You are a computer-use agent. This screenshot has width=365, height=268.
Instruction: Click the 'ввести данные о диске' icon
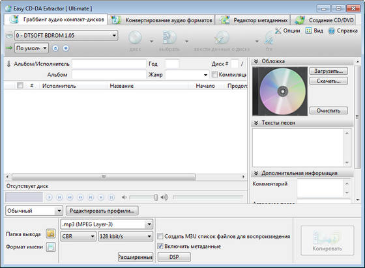tap(222, 38)
